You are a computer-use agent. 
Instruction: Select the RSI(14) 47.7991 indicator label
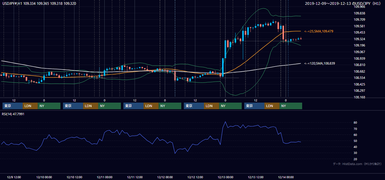pyautogui.click(x=14, y=114)
